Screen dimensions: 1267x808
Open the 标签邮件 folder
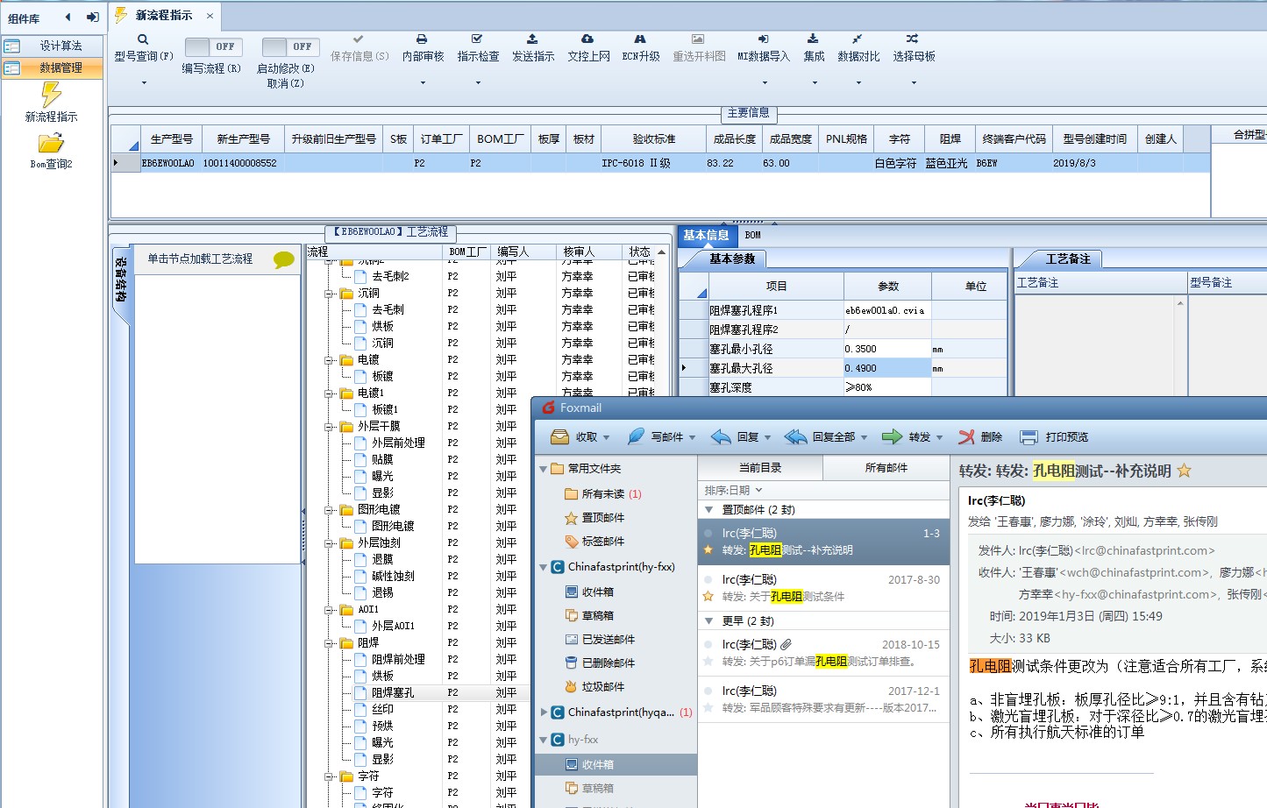click(x=594, y=541)
